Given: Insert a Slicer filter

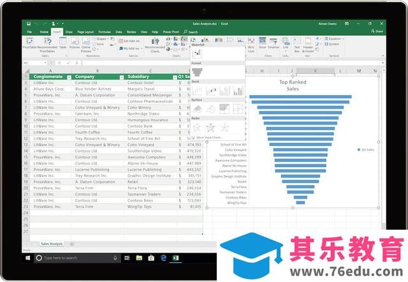Looking at the screenshot, I should click(x=262, y=43).
